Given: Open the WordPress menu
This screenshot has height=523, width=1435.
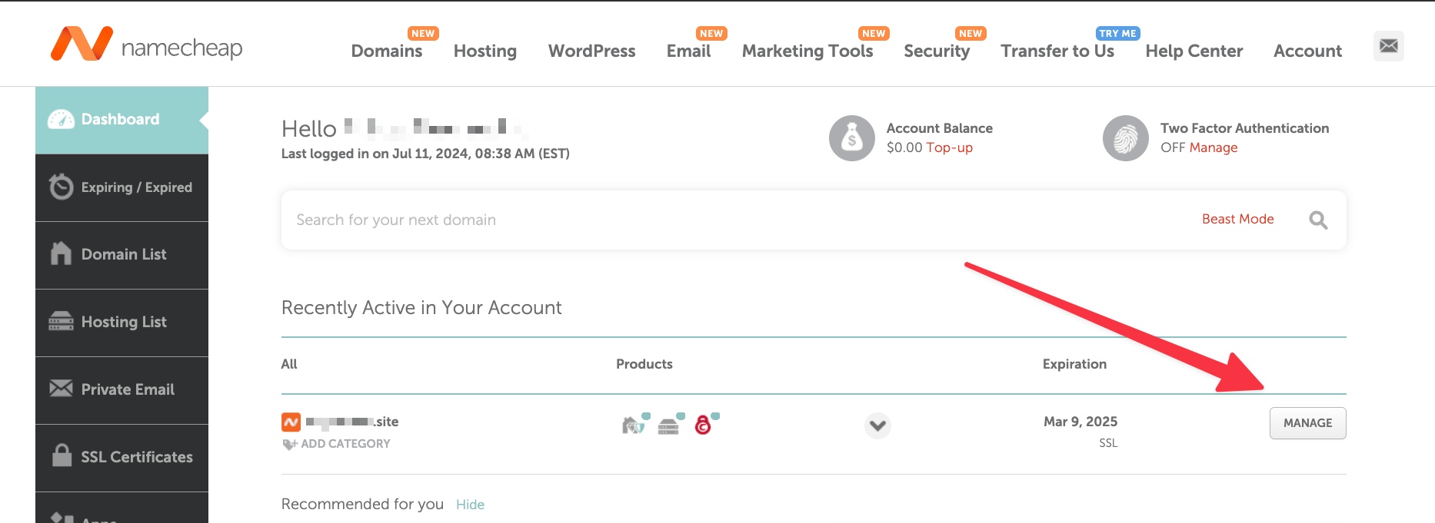Looking at the screenshot, I should (592, 51).
